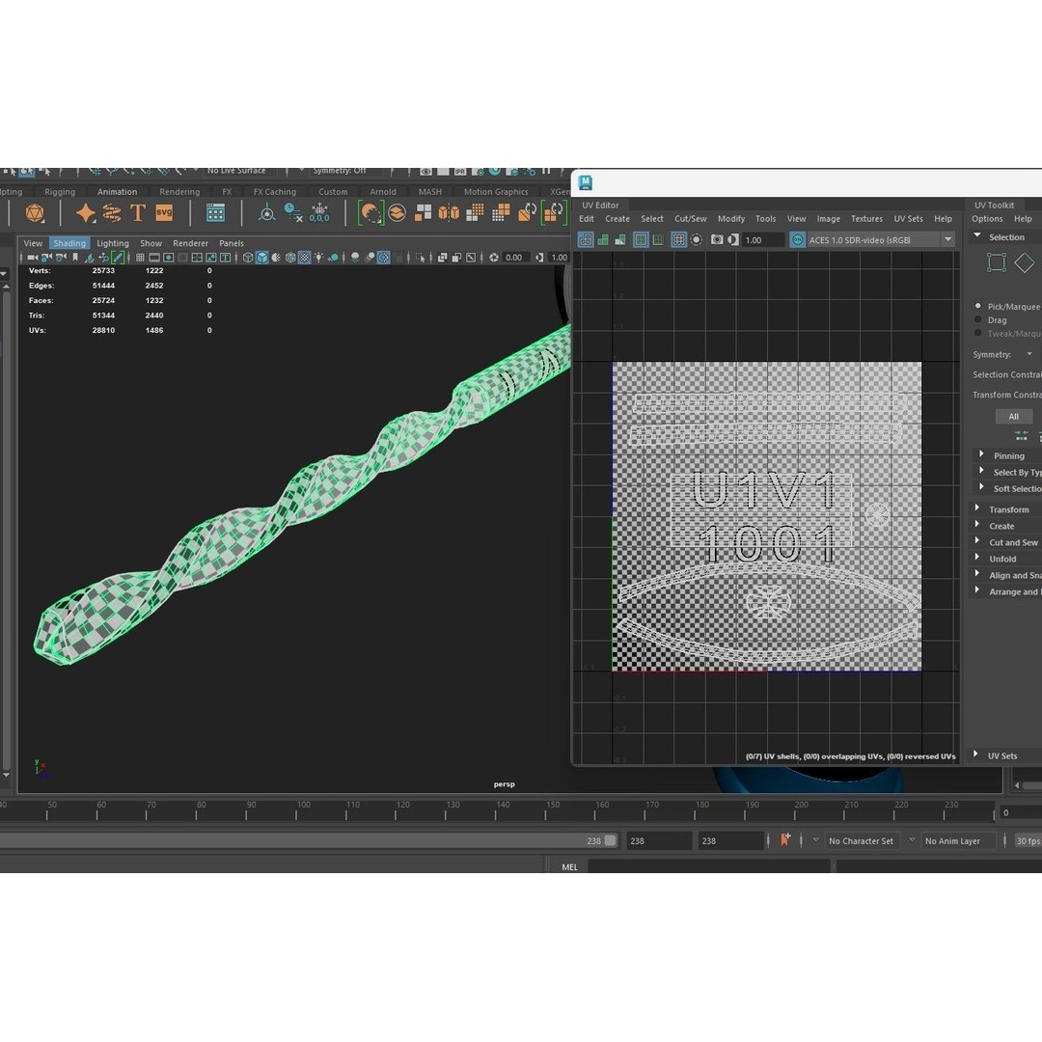Take a UV snapshot with the camera icon
1042x1042 pixels.
coord(717,239)
